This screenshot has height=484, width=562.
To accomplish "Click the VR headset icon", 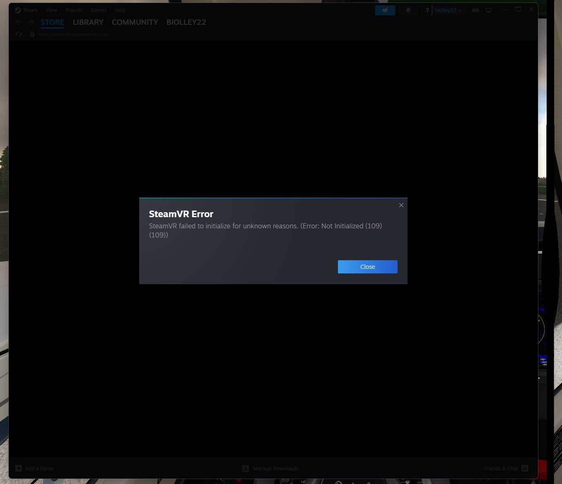I will coord(475,10).
